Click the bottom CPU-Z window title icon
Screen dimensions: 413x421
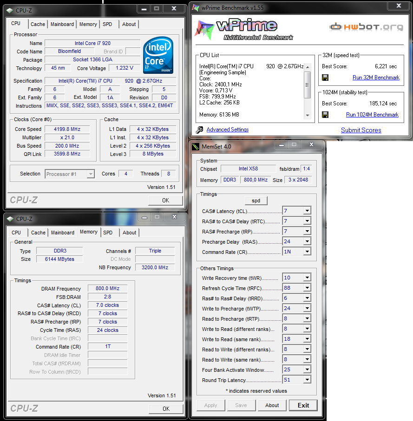[x=10, y=219]
